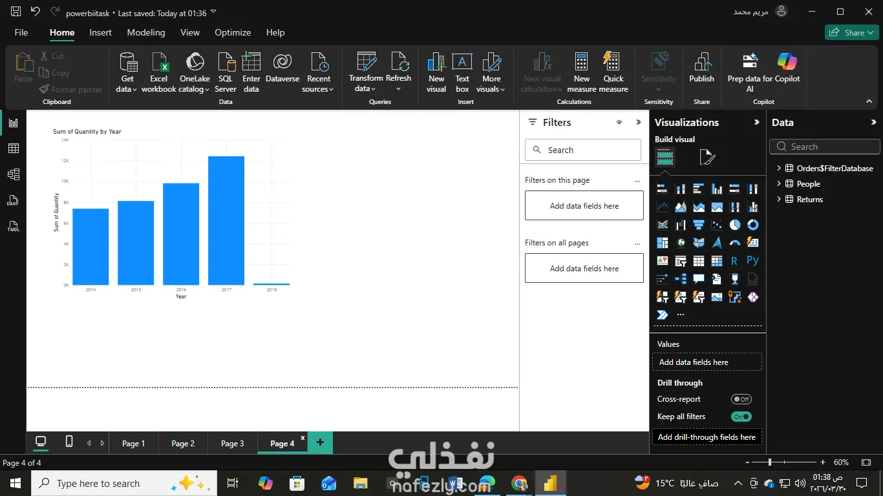The height and width of the screenshot is (496, 883).
Task: Add the Python visual
Action: point(753,261)
